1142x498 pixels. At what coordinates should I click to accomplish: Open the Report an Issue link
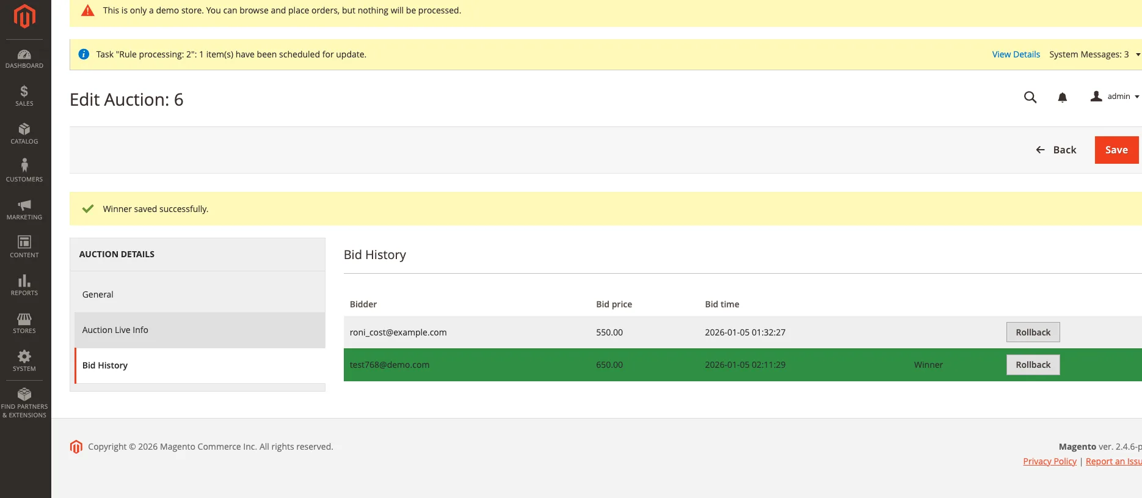pyautogui.click(x=1113, y=461)
